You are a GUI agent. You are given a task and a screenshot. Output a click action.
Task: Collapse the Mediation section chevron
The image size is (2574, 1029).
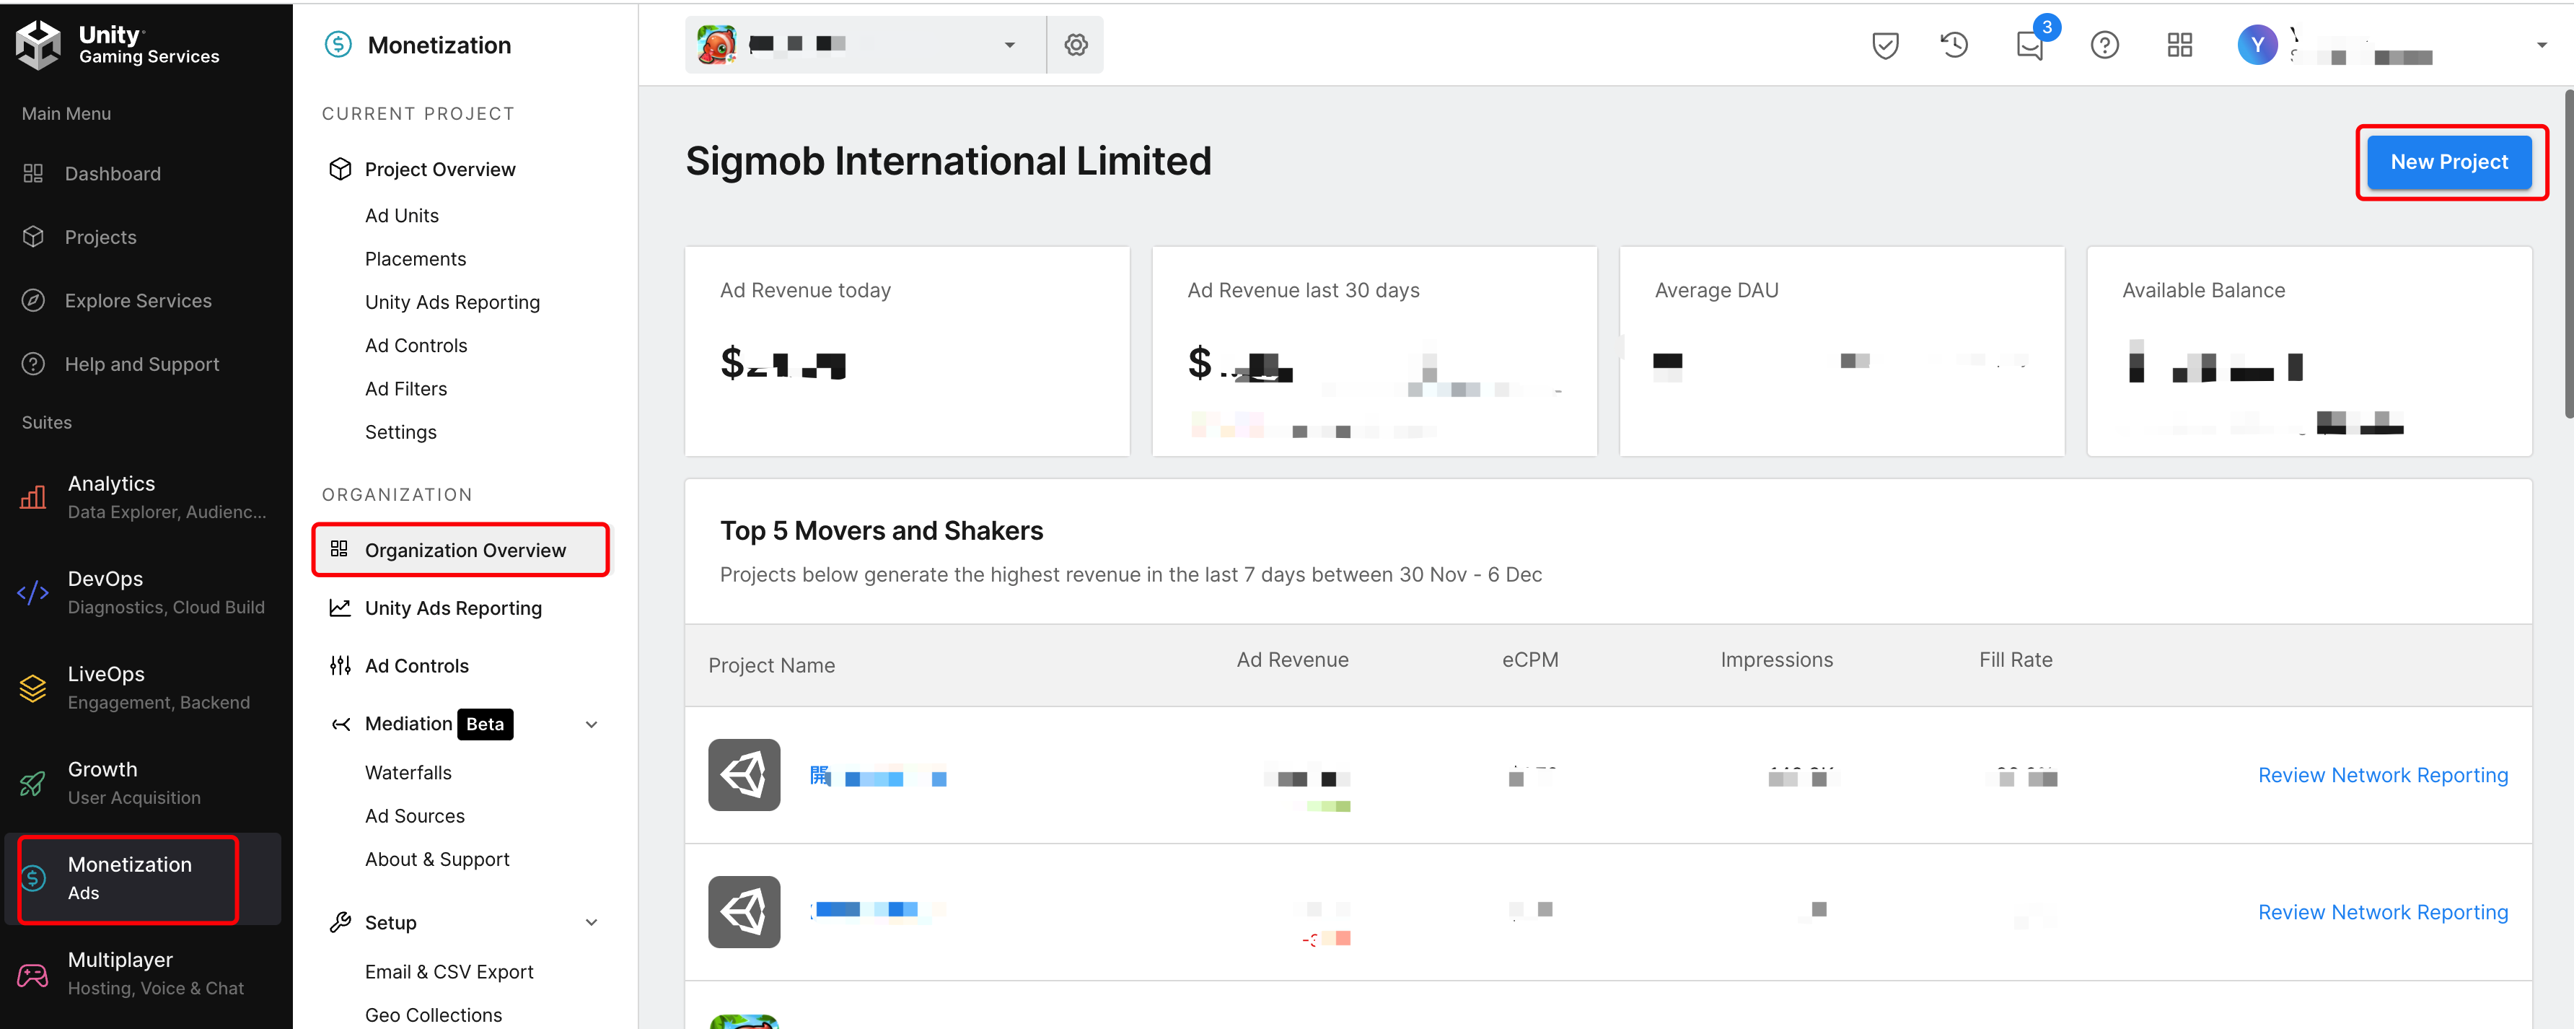pos(592,724)
